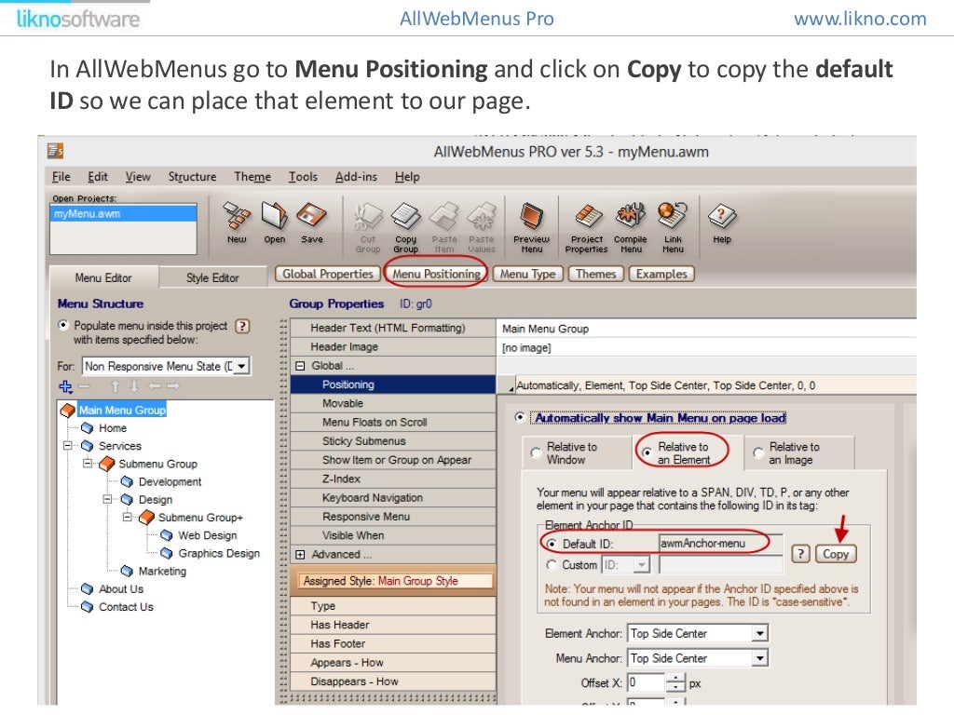954x715 pixels.
Task: Click Copy to copy the default ID
Action: click(836, 554)
